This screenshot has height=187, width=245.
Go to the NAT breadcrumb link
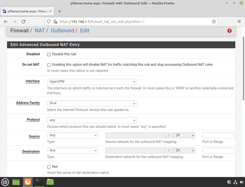click(x=40, y=31)
